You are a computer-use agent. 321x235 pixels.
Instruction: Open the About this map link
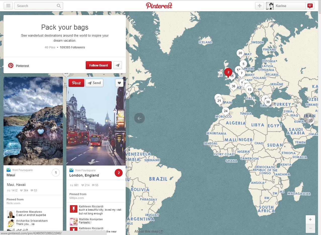(x=148, y=231)
